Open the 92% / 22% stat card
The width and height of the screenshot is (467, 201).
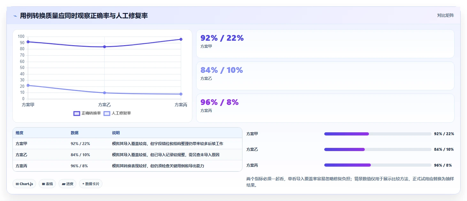[325, 44]
